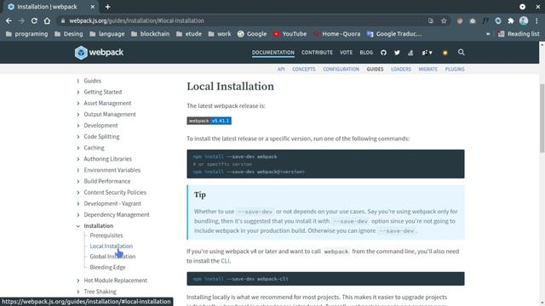545x306 pixels.
Task: Open the GitHub icon link
Action: (383, 53)
